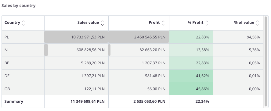Click the Sales value header label
Image resolution: width=271 pixels, height=111 pixels.
(x=88, y=23)
